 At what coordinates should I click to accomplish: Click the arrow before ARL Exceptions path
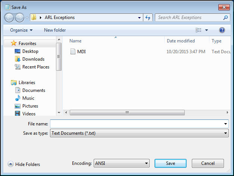(40, 17)
